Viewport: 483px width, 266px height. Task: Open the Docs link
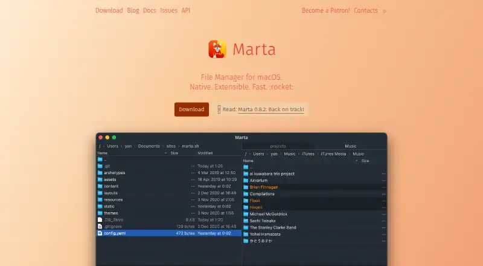coord(149,10)
